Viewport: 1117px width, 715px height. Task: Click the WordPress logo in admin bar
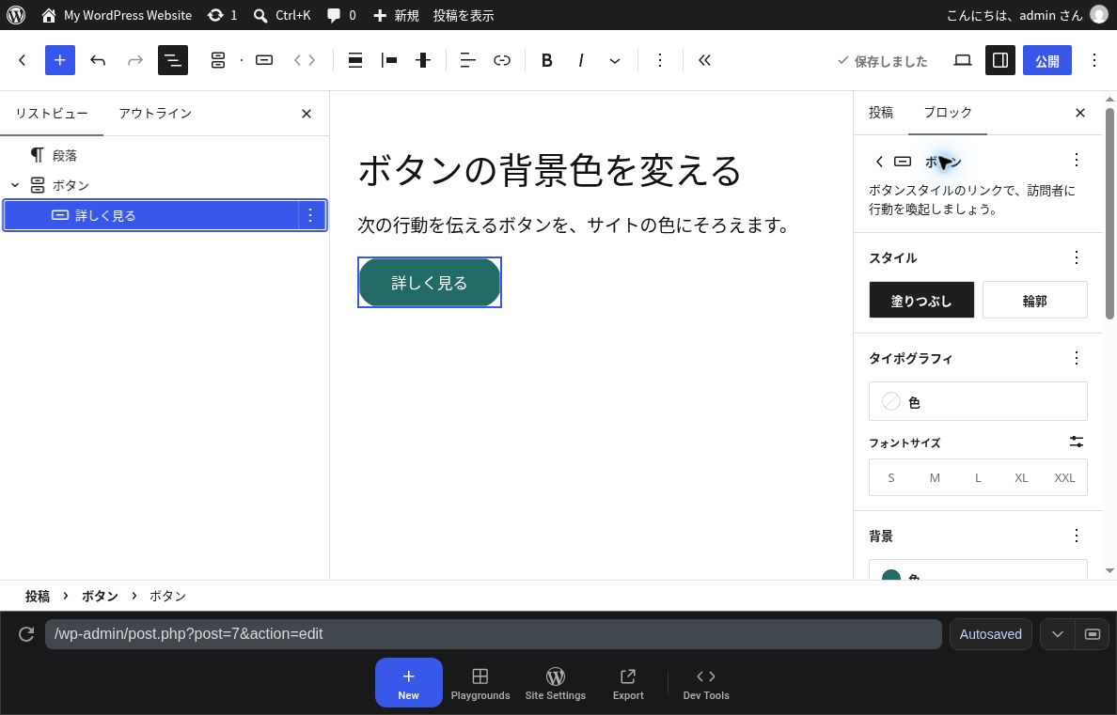pyautogui.click(x=16, y=15)
